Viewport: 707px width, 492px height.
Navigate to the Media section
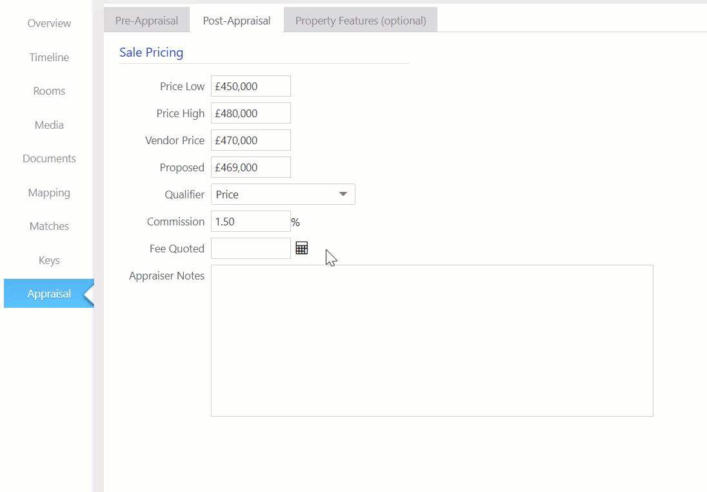[49, 125]
